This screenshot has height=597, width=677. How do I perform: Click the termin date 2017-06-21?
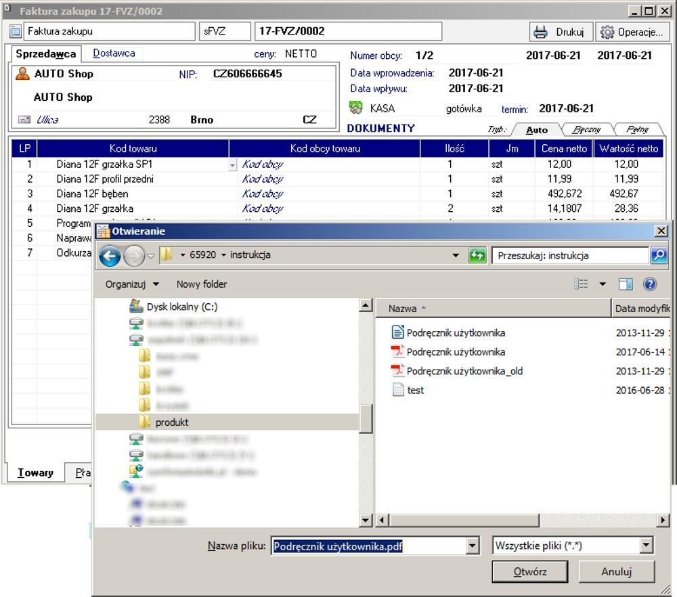click(x=566, y=108)
